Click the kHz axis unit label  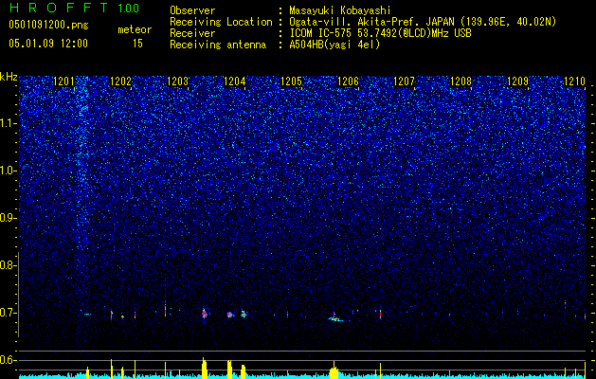point(9,77)
